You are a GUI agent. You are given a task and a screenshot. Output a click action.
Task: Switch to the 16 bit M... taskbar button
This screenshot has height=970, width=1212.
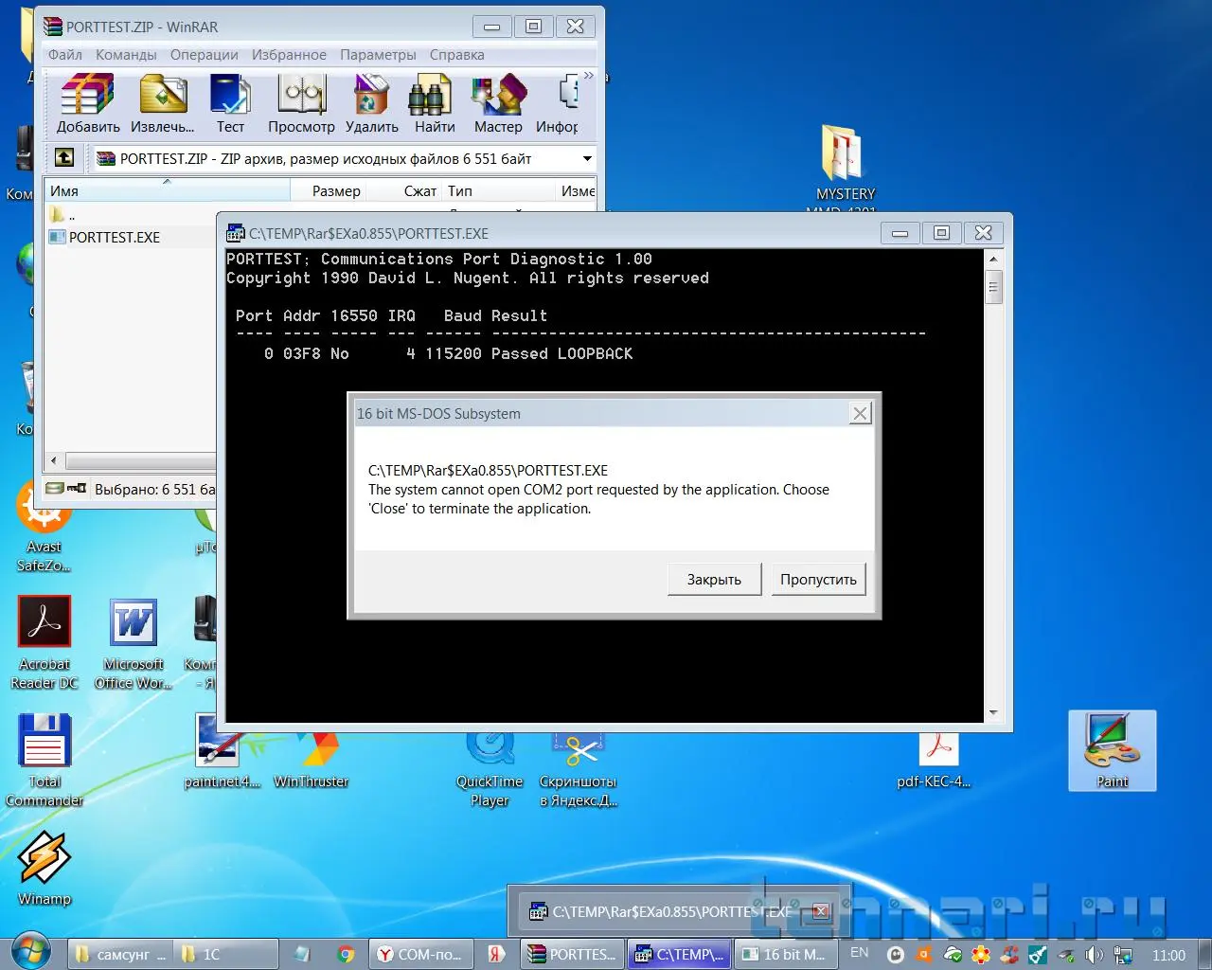(785, 954)
